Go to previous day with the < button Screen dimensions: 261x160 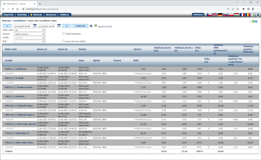pos(7,26)
